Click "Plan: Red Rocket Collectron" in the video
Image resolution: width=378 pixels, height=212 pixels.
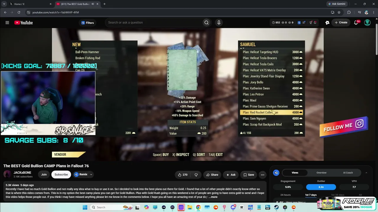pyautogui.click(x=271, y=112)
